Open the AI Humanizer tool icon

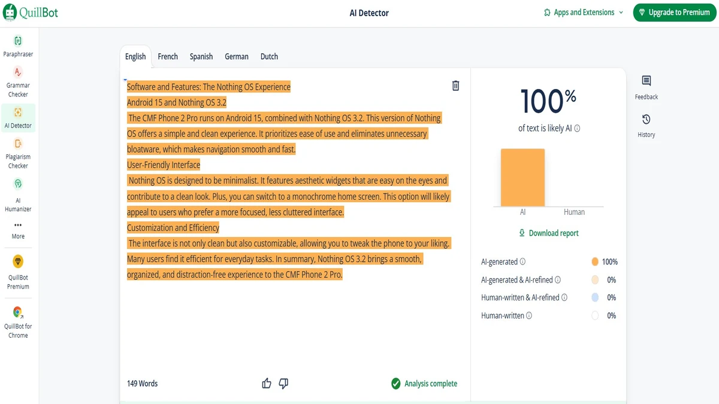[x=18, y=184]
